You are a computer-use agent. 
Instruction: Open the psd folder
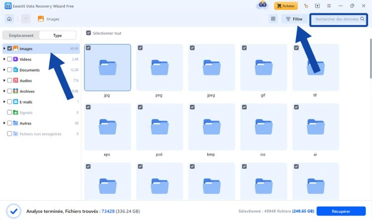159,127
